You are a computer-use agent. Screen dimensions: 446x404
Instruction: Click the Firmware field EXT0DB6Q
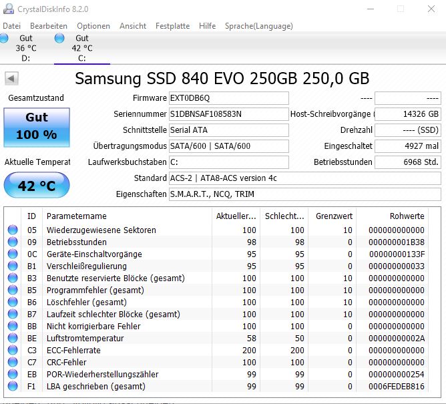(229, 98)
